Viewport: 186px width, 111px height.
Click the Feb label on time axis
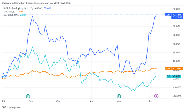pos(31,101)
